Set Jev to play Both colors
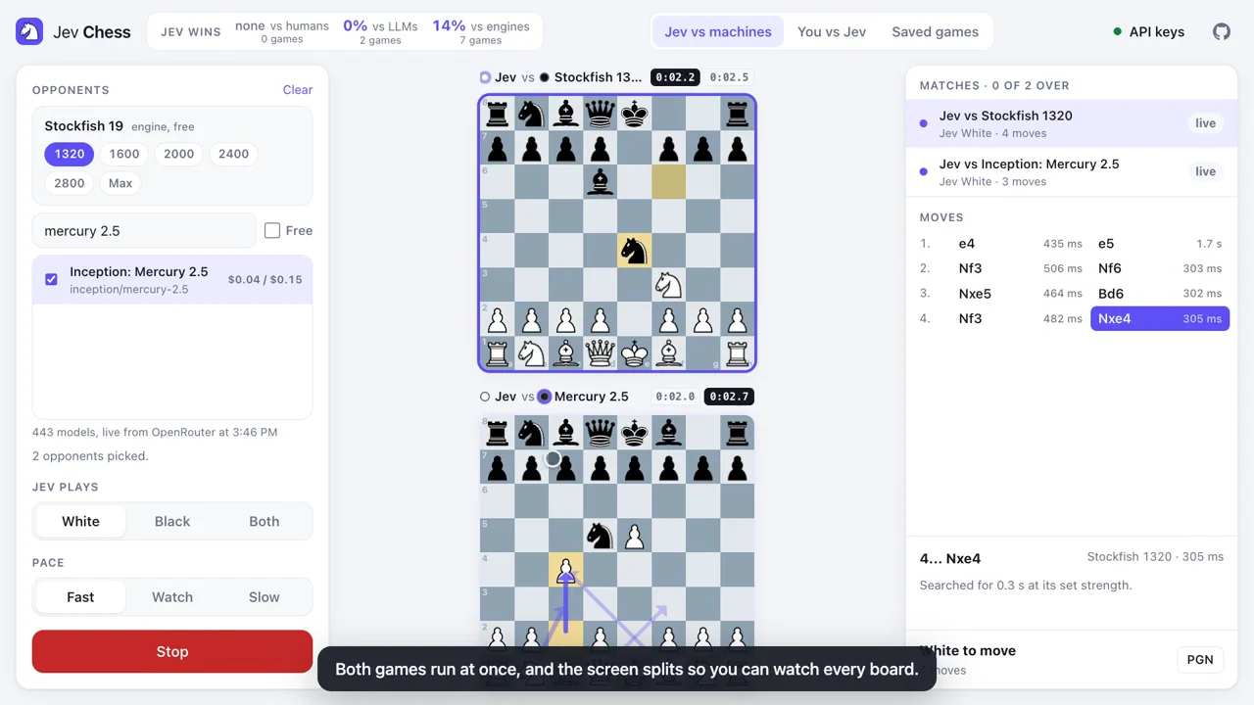The image size is (1254, 705). [264, 521]
